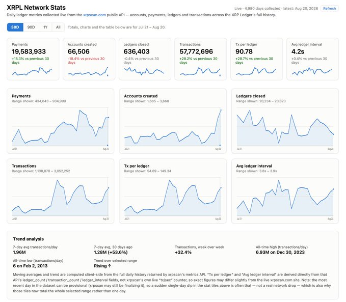Click the XRPL Network Stats title

36,8
